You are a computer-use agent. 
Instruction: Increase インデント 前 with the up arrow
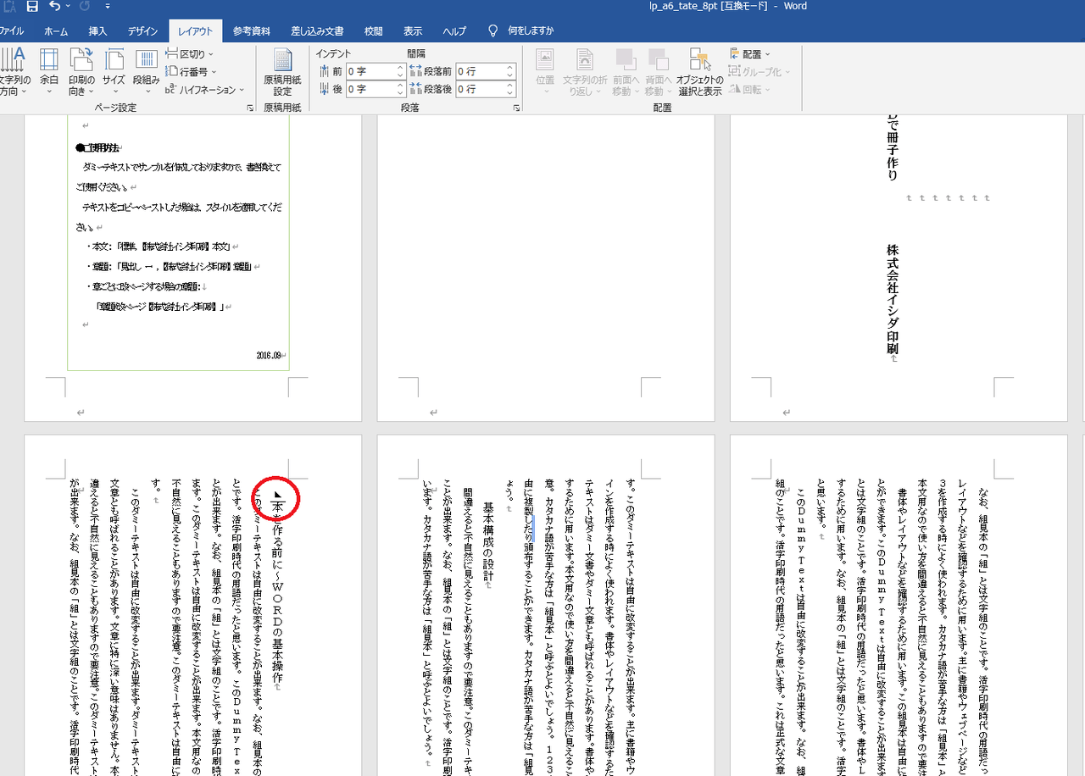tap(399, 68)
